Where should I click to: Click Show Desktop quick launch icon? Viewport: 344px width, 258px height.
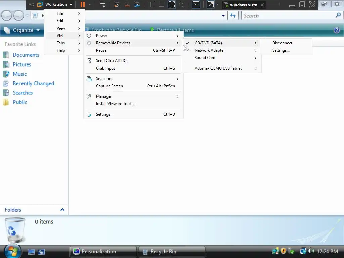[31, 252]
